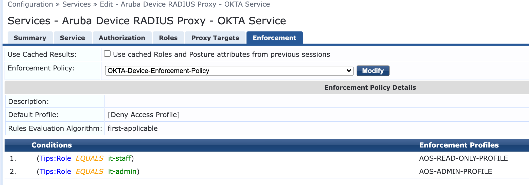Open the Proxy Targets tab
Screen dimensions: 529x185
[x=215, y=38]
